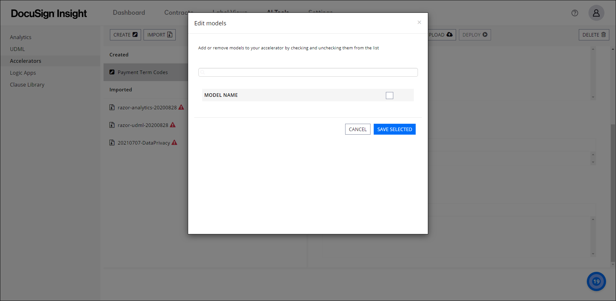Image resolution: width=616 pixels, height=301 pixels.
Task: Click the search magnifier icon
Action: [x=203, y=72]
